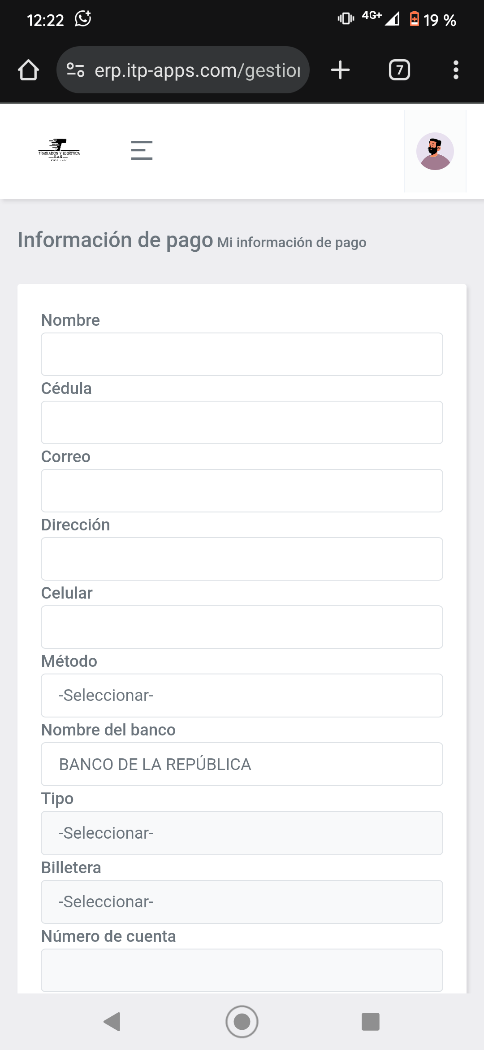This screenshot has height=1050, width=484.
Task: Open the browser three-dot menu
Action: (x=456, y=70)
